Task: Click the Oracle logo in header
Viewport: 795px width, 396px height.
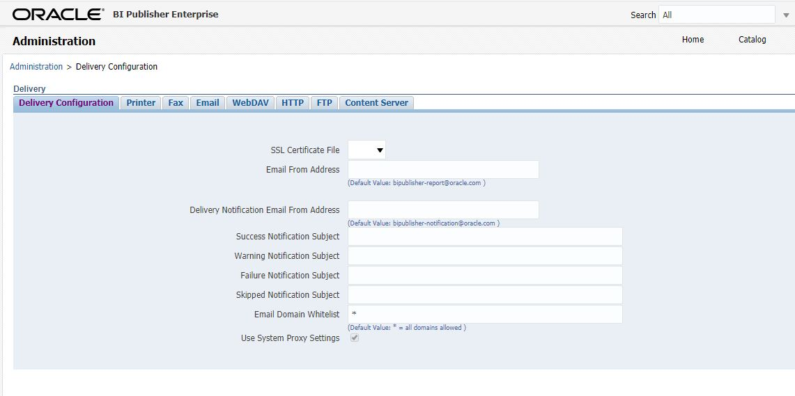Action: pos(59,14)
